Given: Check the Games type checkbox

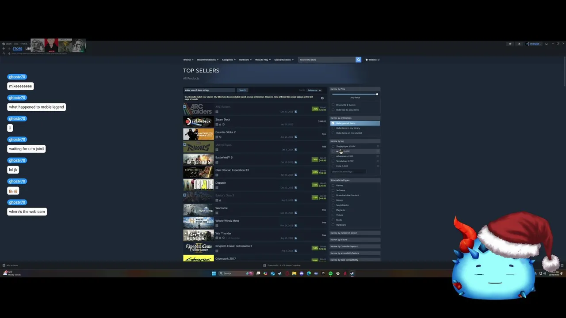Looking at the screenshot, I should click(x=333, y=185).
